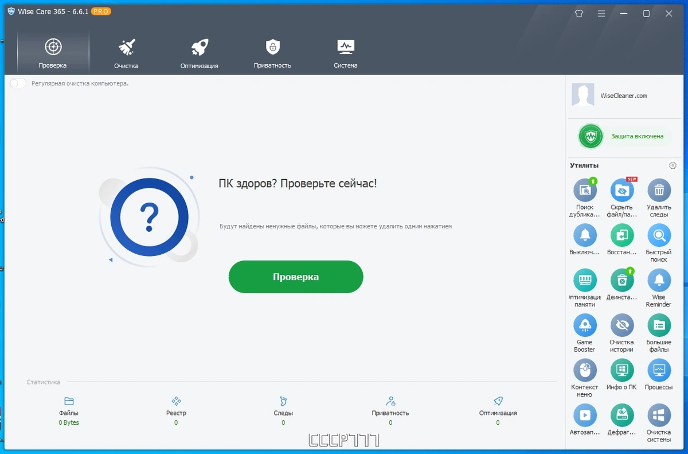Image resolution: width=688 pixels, height=454 pixels.
Task: Open the Оптимизация tab
Action: 199,53
